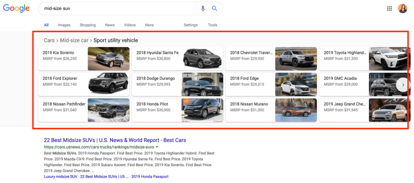Switch to the Videos tab
The width and height of the screenshot is (414, 183).
point(130,25)
